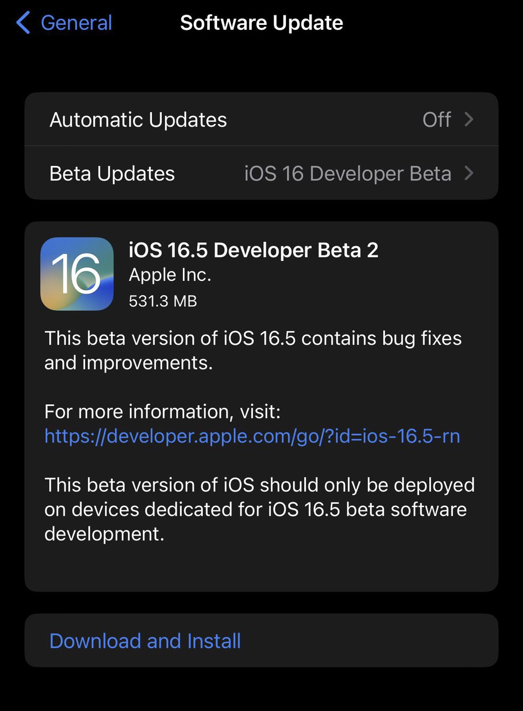
Task: Click the 'For more information, visit:' text
Action: (x=162, y=412)
